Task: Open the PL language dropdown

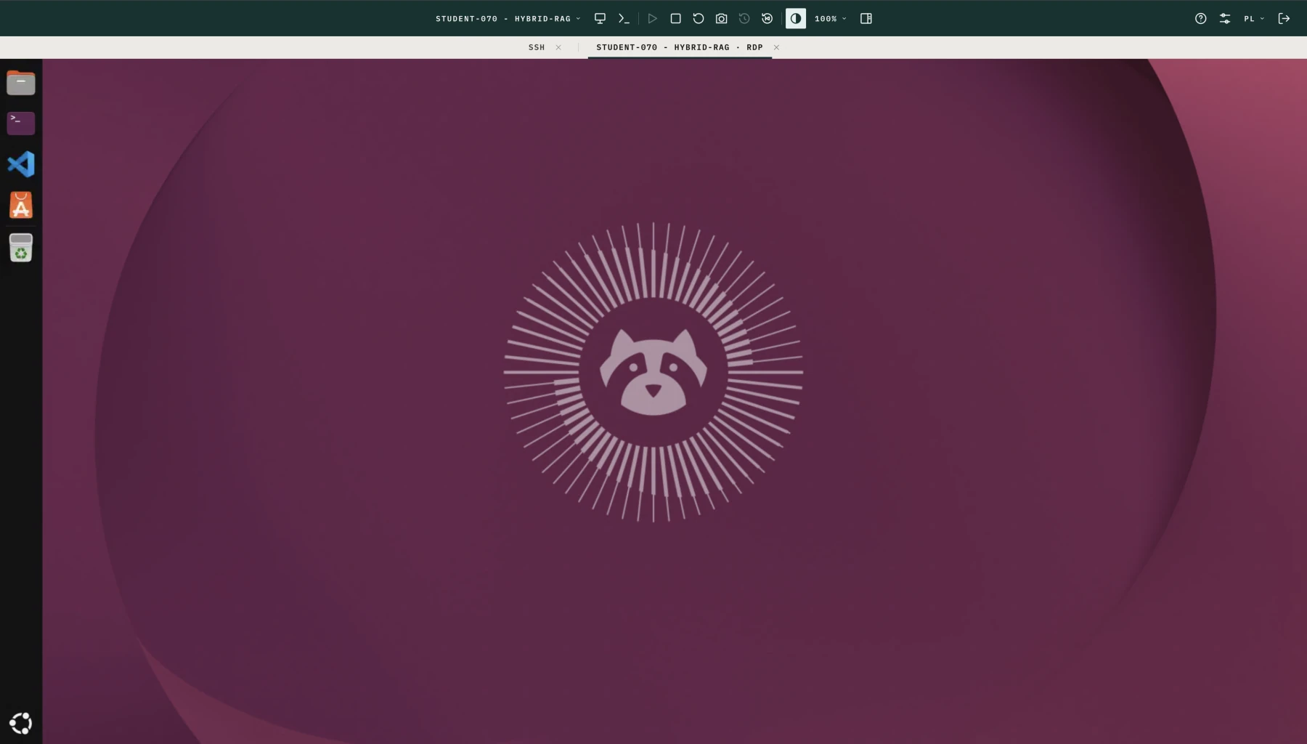Action: (1254, 19)
